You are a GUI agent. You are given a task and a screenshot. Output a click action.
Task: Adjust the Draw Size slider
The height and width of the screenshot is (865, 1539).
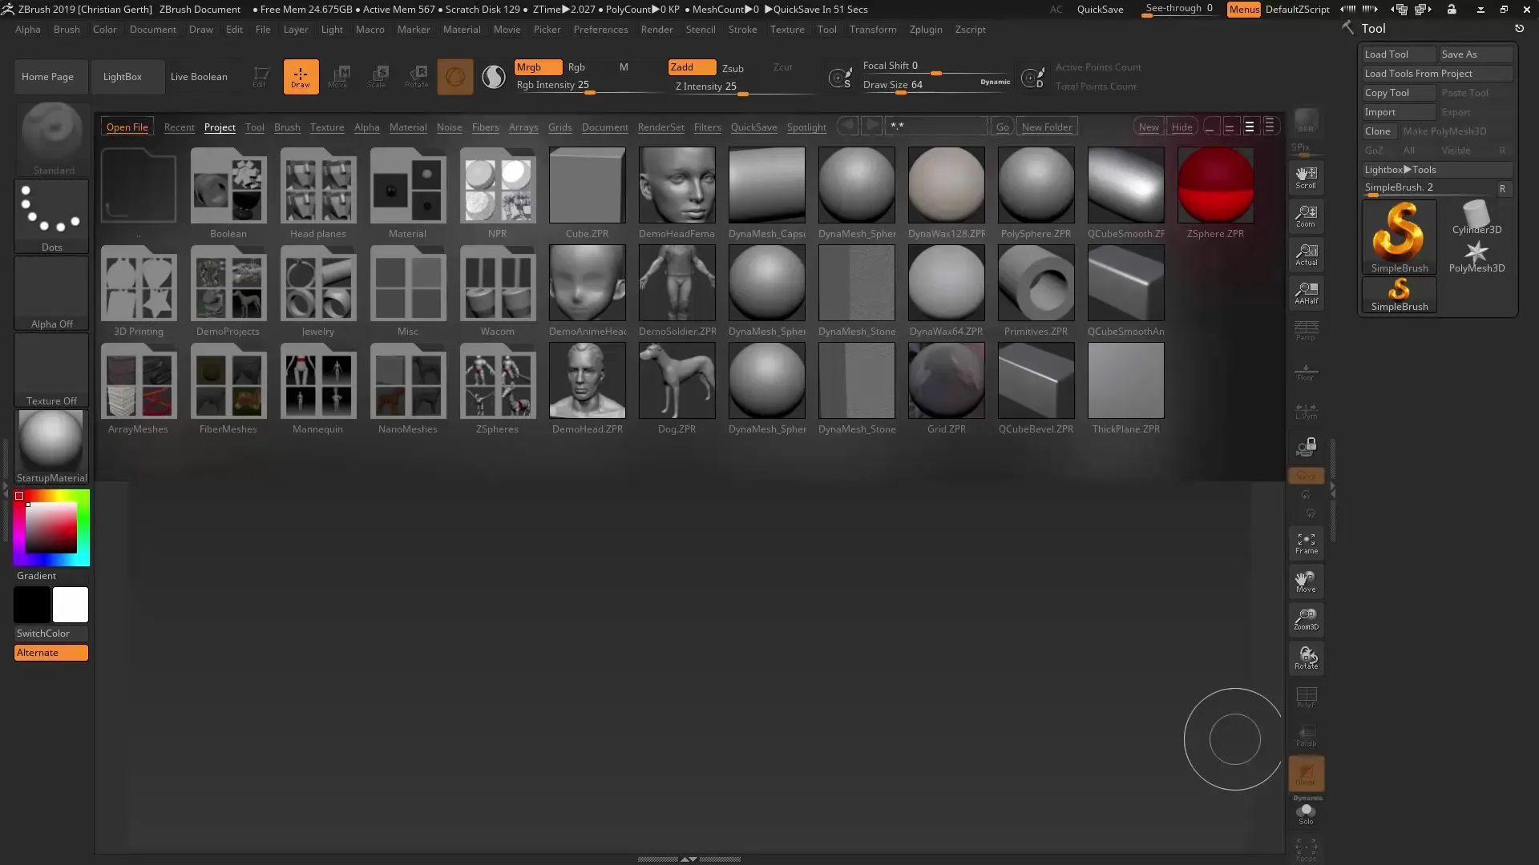pyautogui.click(x=935, y=86)
